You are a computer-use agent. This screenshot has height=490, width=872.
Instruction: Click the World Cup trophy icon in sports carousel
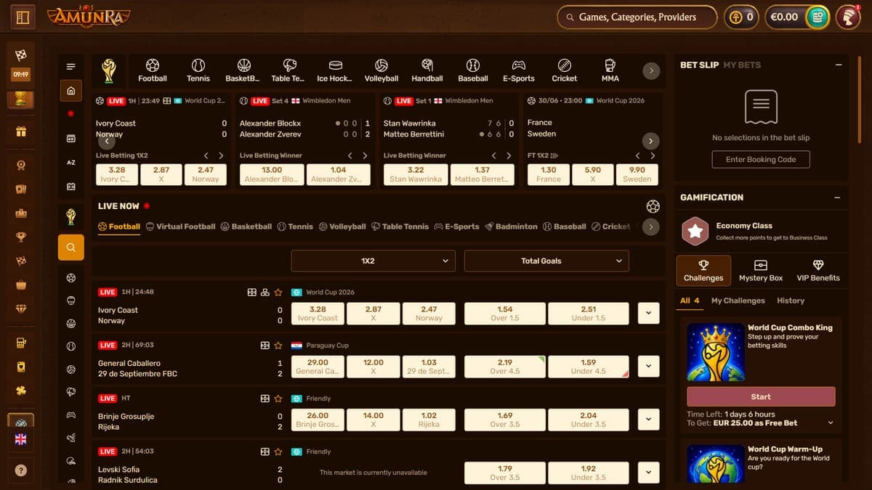(x=108, y=70)
